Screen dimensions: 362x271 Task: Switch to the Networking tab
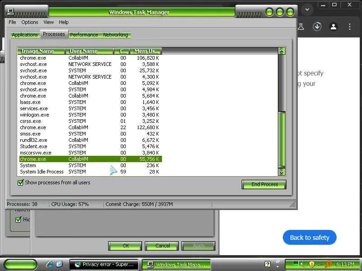115,35
